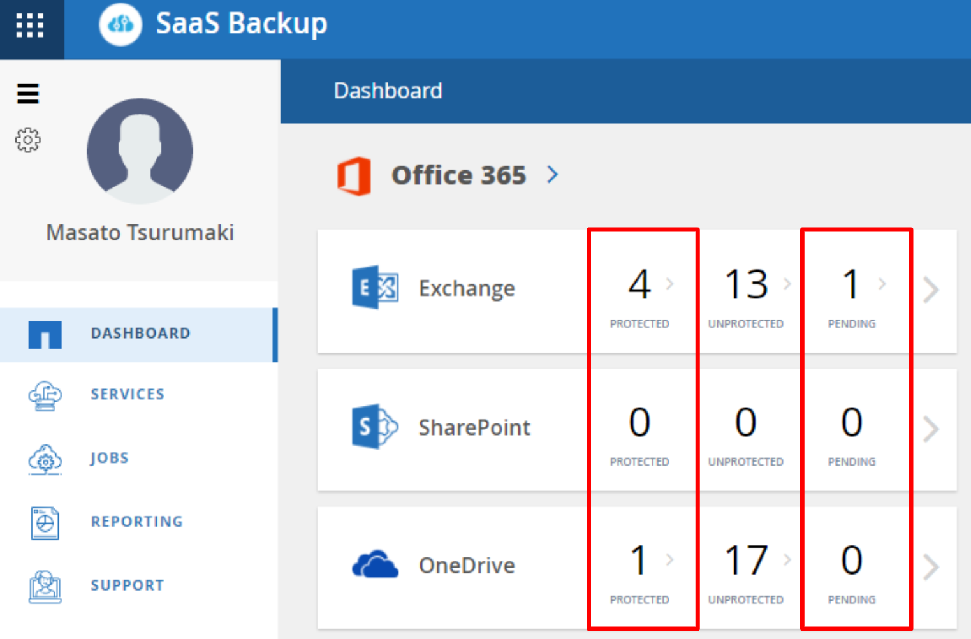View OneDrive 17 unprotected items
The width and height of the screenshot is (971, 639).
click(x=746, y=561)
